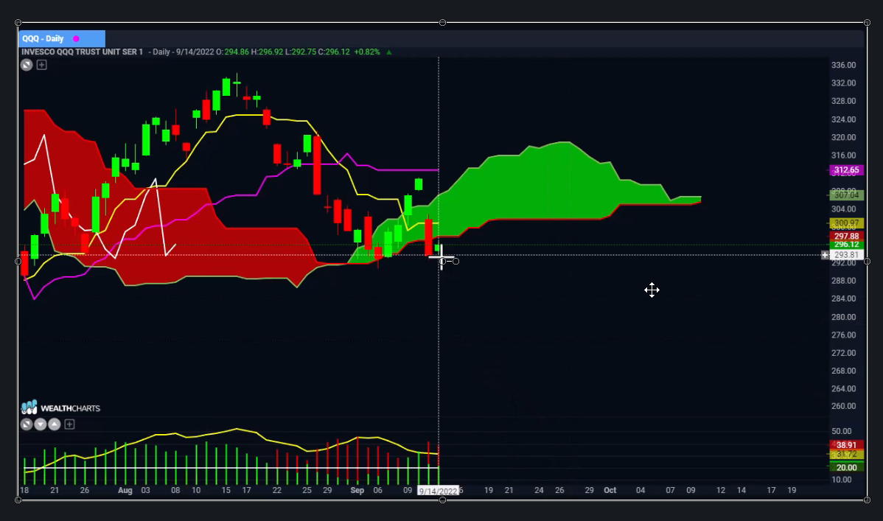Click the +0.82% change value
883x521 pixels.
367,52
